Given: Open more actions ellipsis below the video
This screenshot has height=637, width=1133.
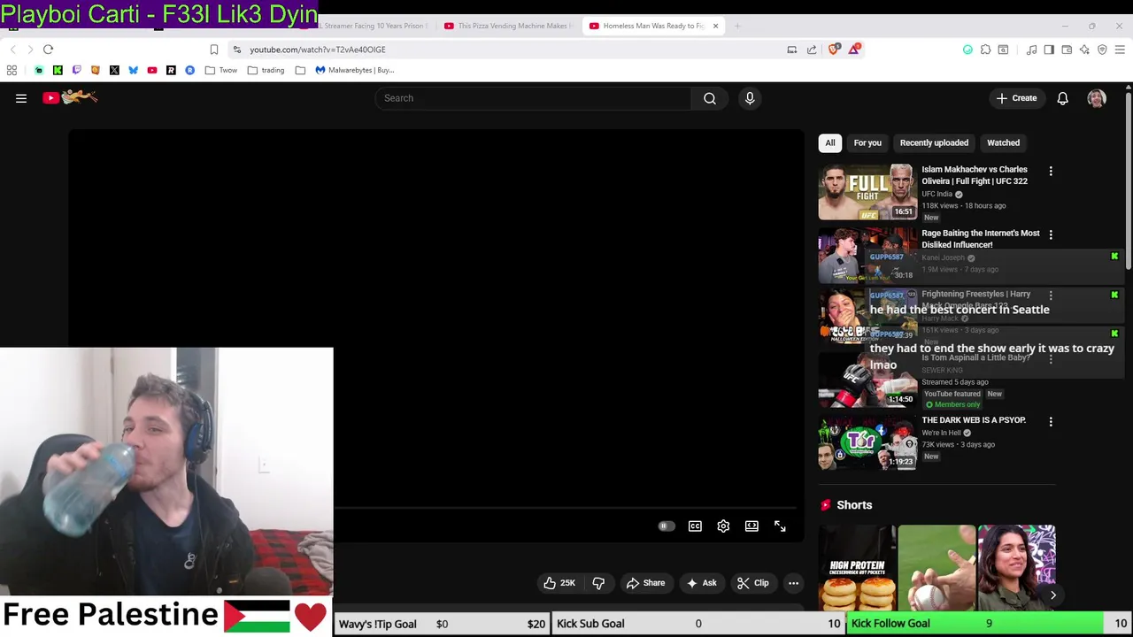Looking at the screenshot, I should (x=793, y=583).
